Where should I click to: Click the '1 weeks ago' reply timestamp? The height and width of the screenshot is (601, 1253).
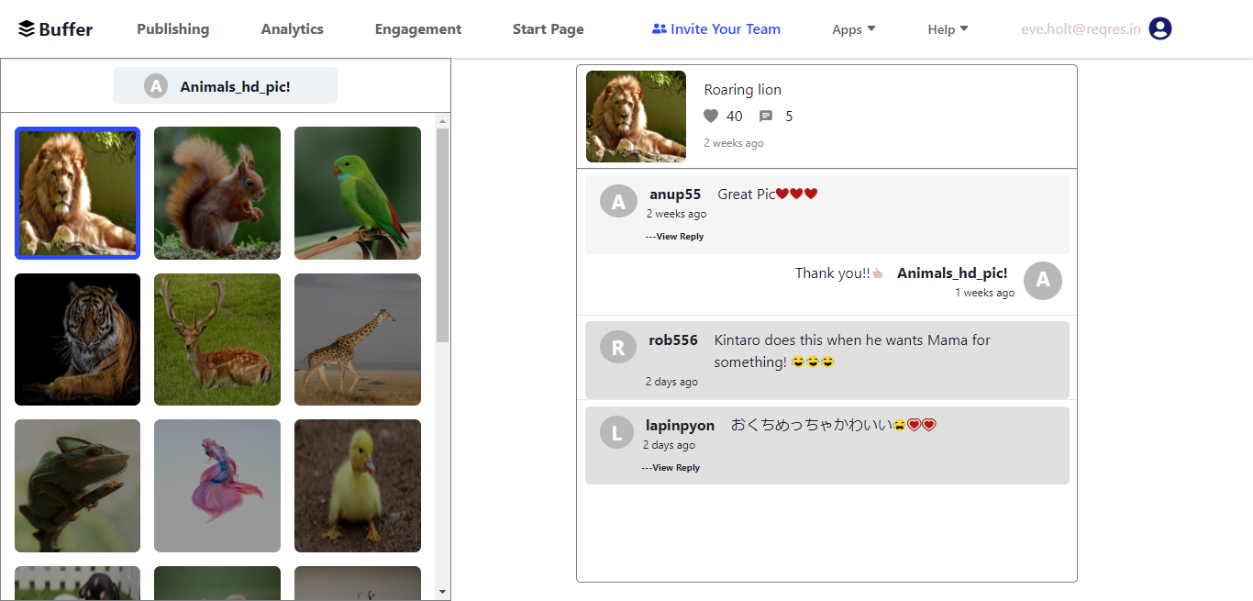[x=985, y=294]
